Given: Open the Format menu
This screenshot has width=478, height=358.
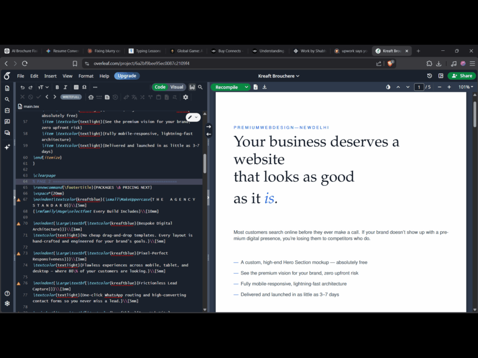Looking at the screenshot, I should 86,76.
